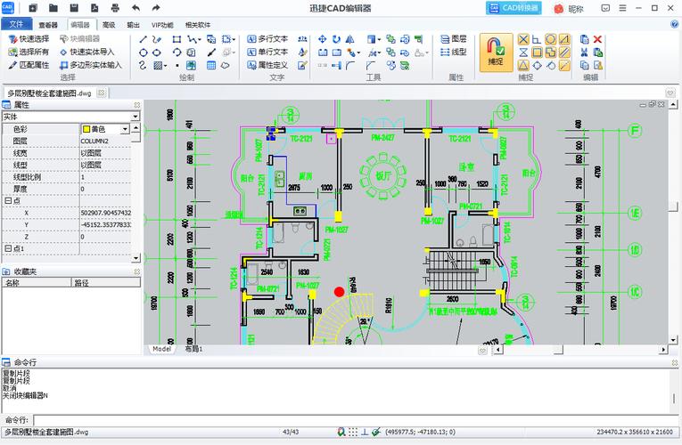Image resolution: width=682 pixels, height=445 pixels.
Task: Open the 色彩 yellow color dropdown
Action: 126,129
